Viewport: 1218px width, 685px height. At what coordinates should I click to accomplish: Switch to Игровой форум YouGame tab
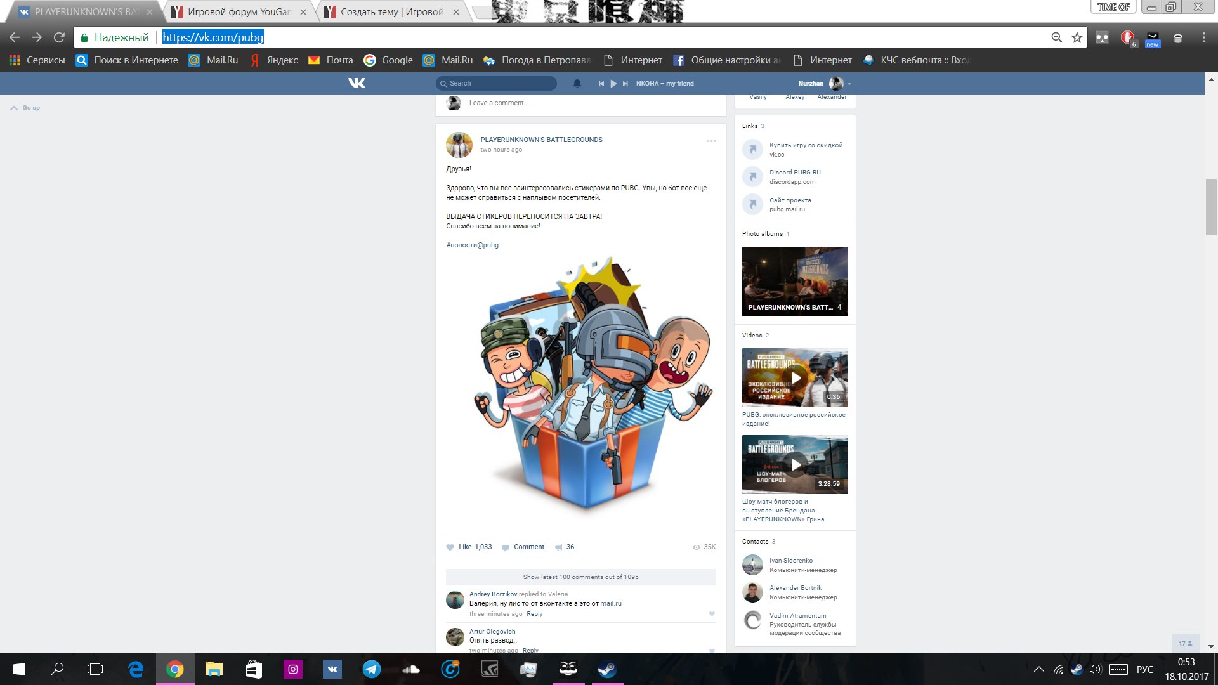[238, 12]
